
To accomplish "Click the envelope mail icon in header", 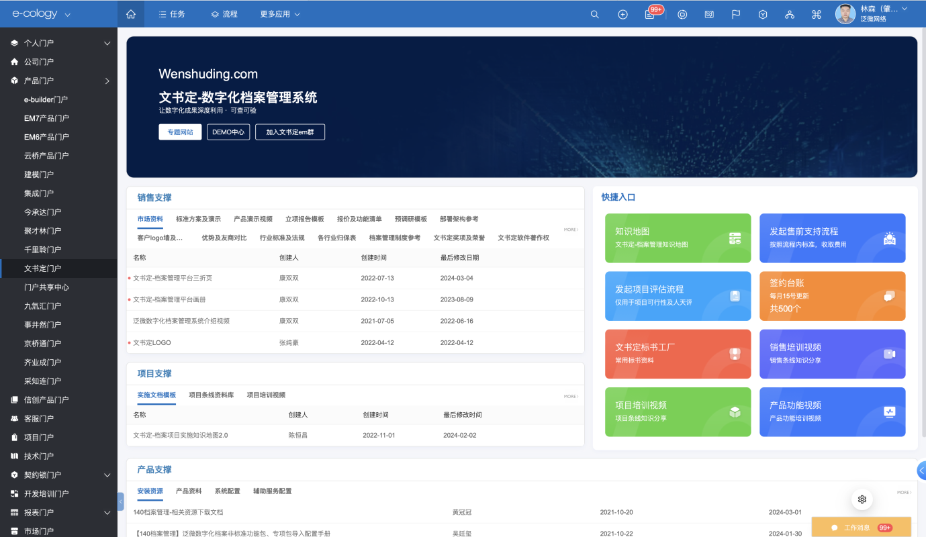I will pos(709,14).
